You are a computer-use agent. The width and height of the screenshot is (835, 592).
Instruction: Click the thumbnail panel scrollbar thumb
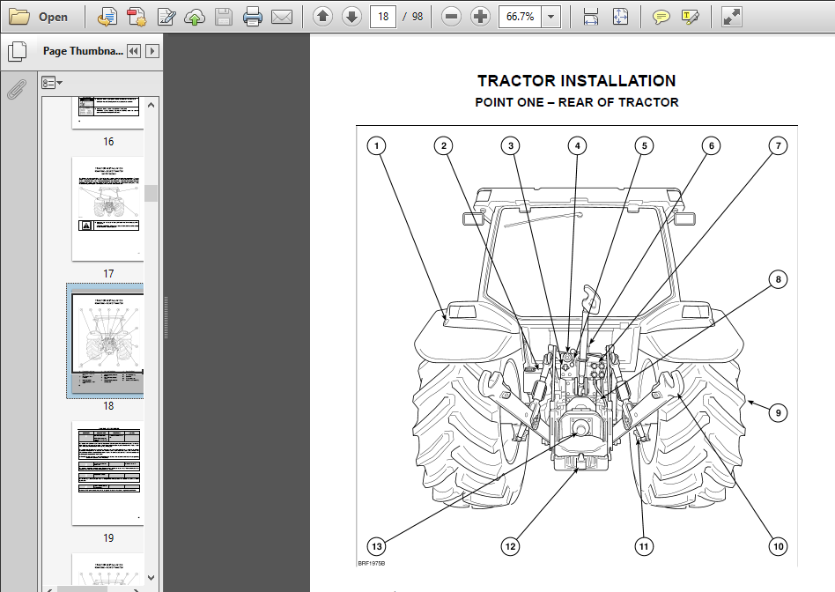coord(151,194)
